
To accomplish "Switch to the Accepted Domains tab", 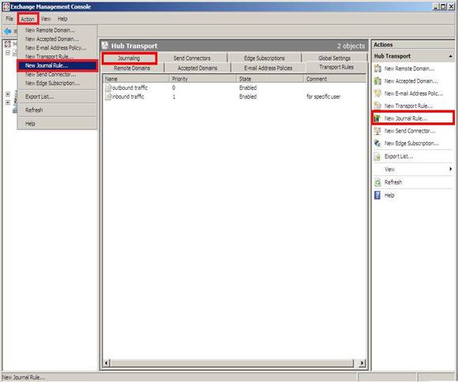I will point(197,68).
